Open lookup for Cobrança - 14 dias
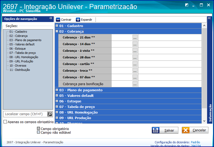214x147 pixels. pyautogui.click(x=135, y=44)
